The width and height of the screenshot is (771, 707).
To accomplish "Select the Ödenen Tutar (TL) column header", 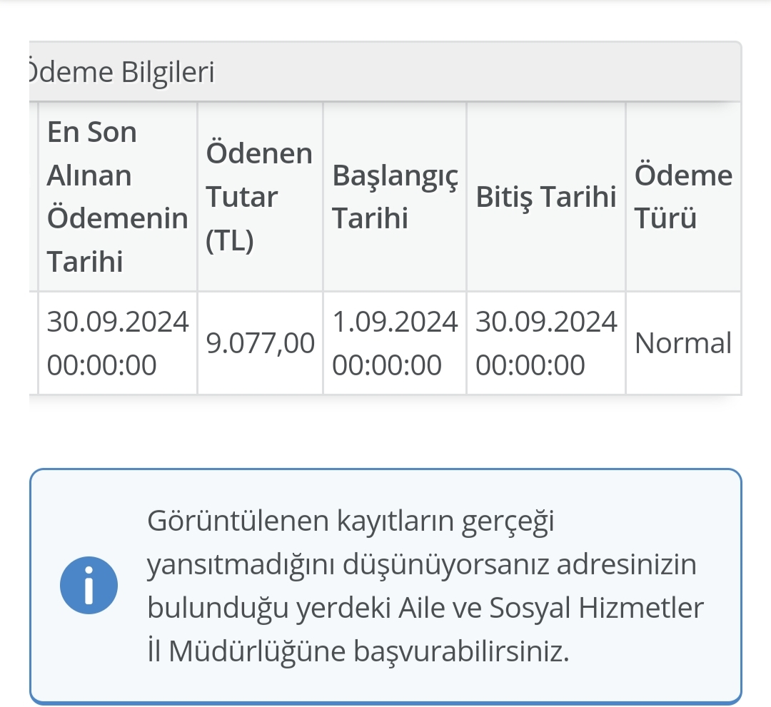I will [259, 197].
